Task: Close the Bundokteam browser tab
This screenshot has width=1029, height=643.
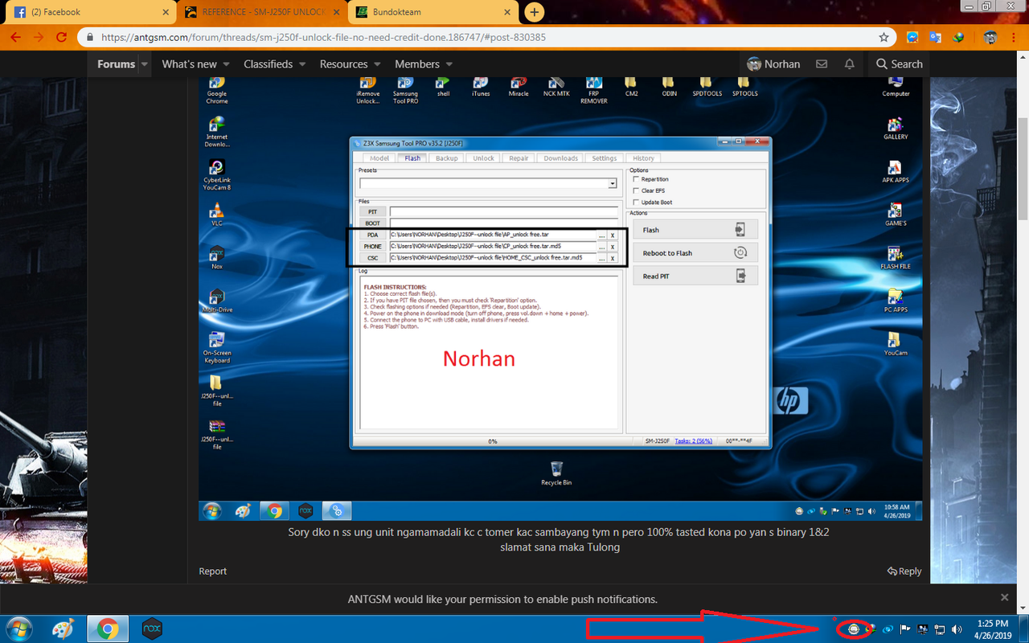Action: tap(507, 12)
